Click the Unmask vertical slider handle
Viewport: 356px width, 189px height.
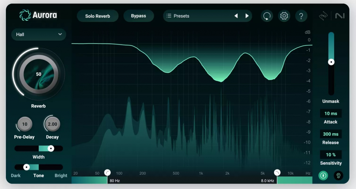331,62
